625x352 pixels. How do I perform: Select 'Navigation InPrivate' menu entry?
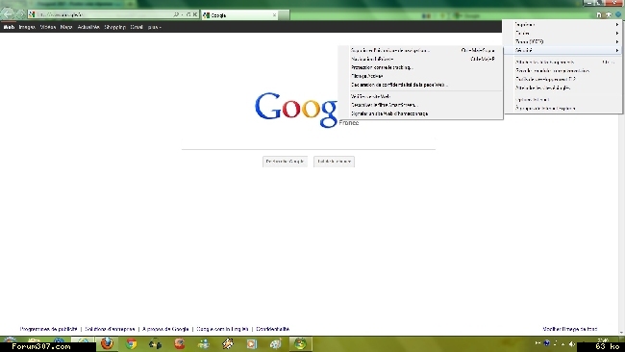(x=420, y=59)
